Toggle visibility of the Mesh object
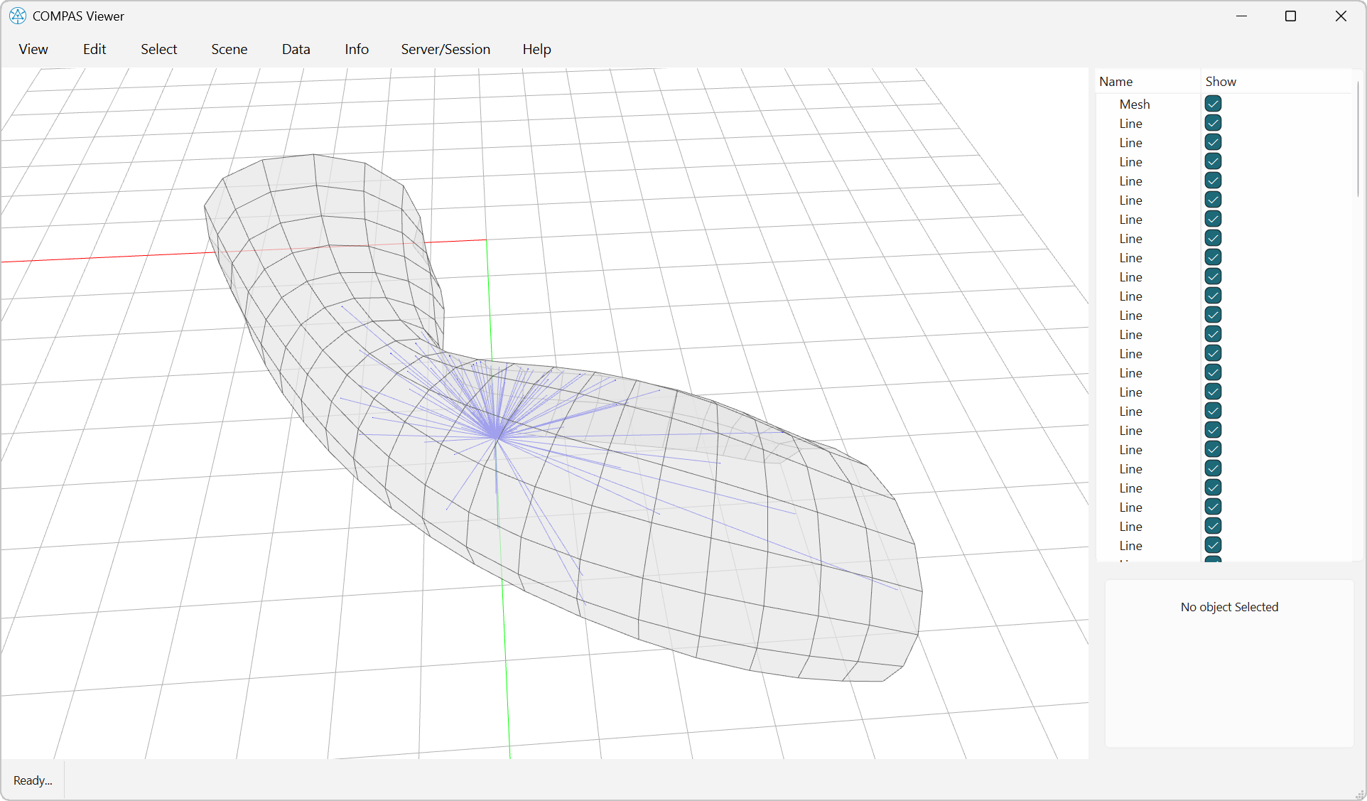 tap(1213, 104)
